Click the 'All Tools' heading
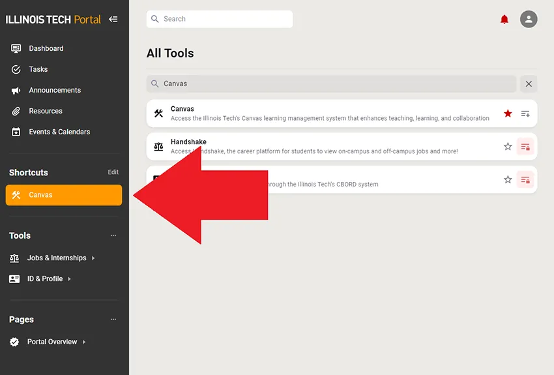The width and height of the screenshot is (554, 375). coord(170,53)
